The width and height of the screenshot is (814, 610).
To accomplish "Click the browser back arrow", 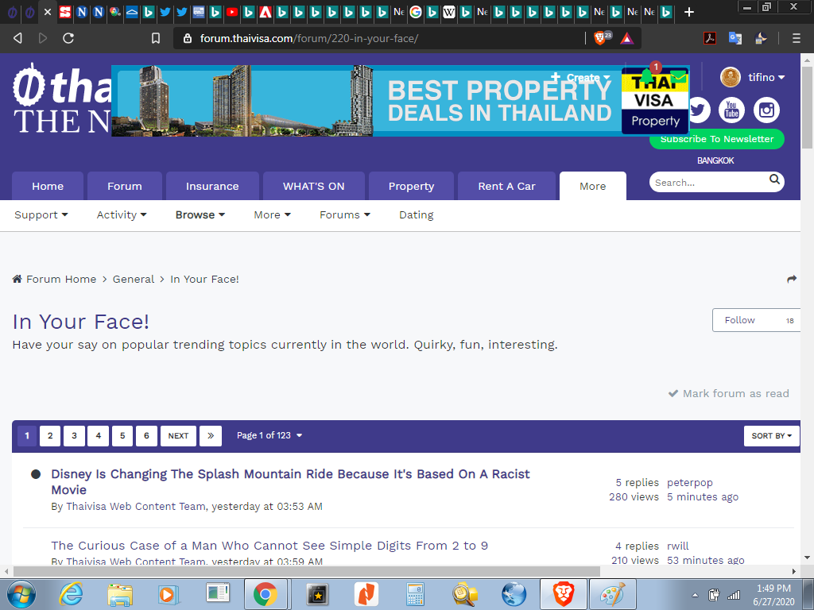I will [17, 38].
